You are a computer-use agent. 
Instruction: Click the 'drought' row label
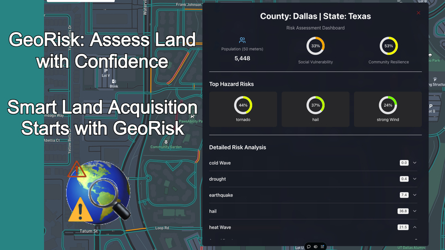pos(218,179)
